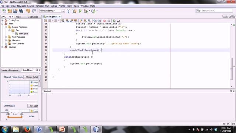Expand the CodingTree project node

(x=3, y=20)
